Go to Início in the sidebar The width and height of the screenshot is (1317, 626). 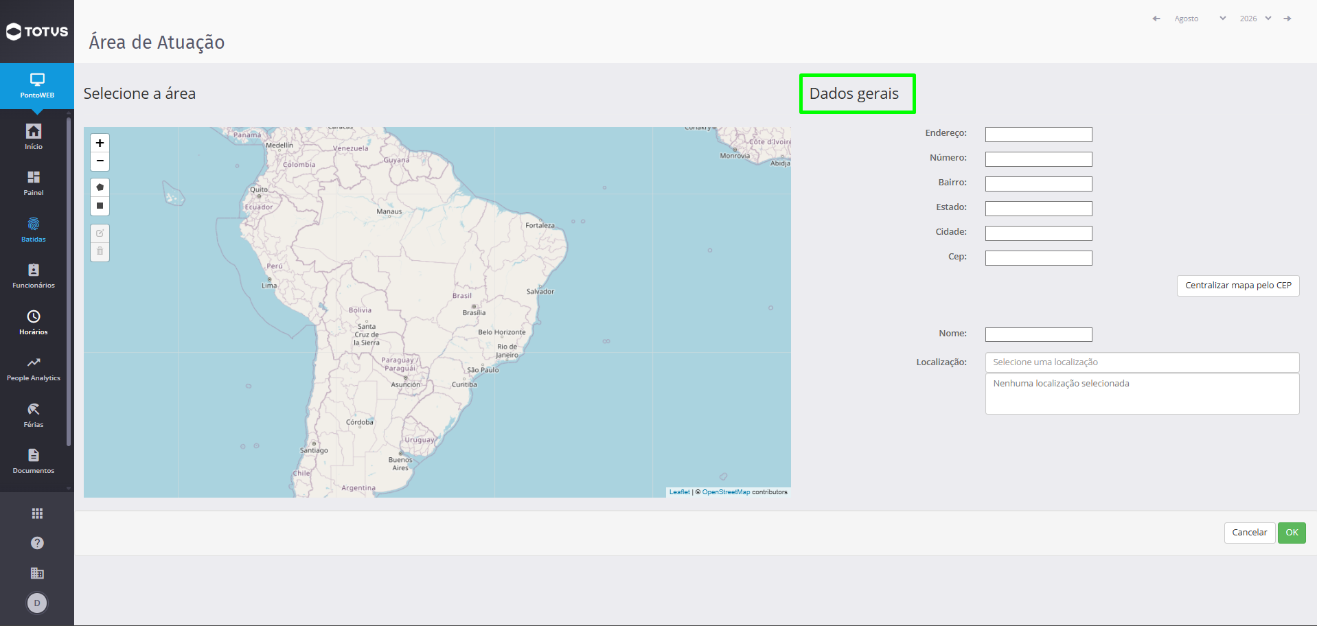[34, 137]
